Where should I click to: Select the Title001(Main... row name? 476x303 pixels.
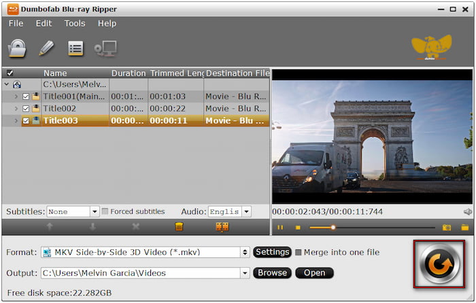(73, 96)
